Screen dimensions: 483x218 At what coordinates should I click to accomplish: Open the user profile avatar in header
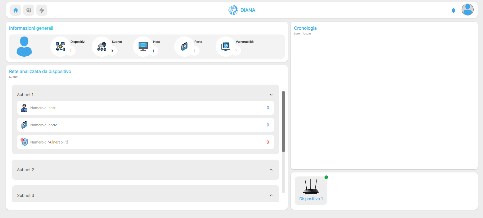pyautogui.click(x=467, y=10)
